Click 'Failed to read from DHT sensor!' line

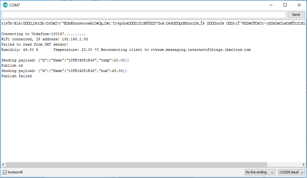35,45
